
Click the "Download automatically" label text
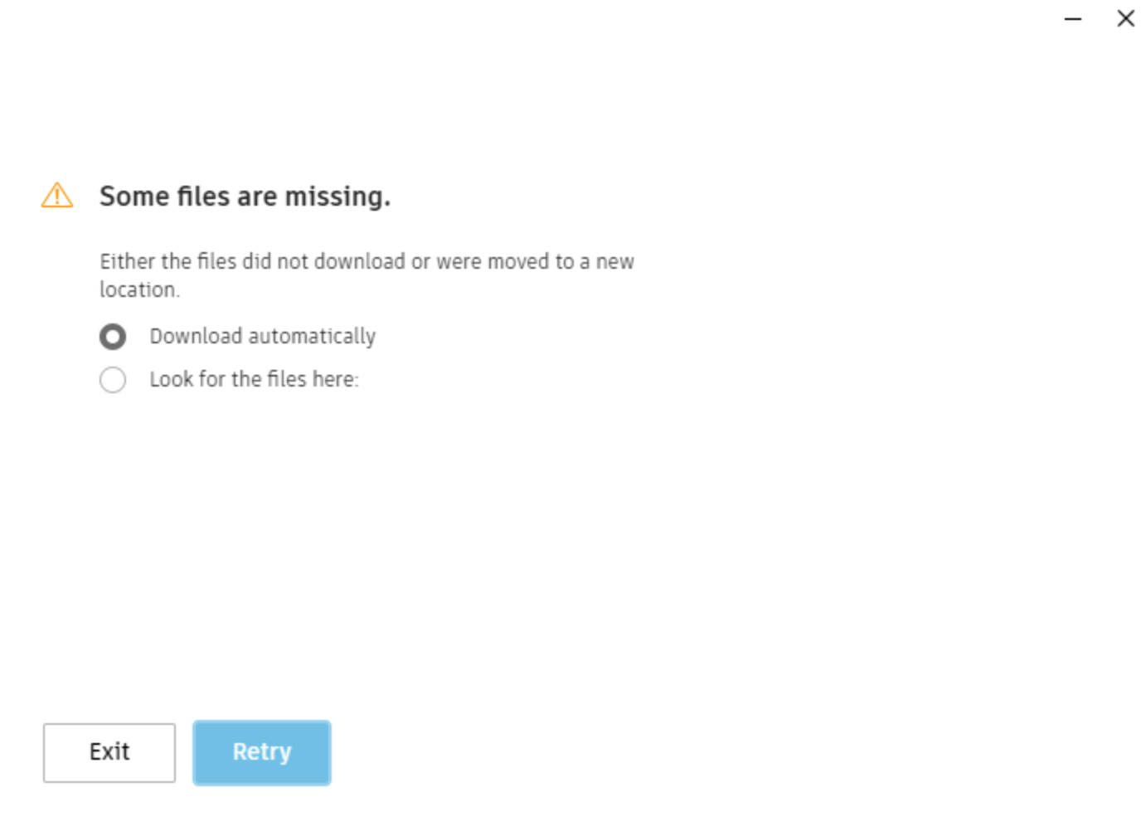262,337
